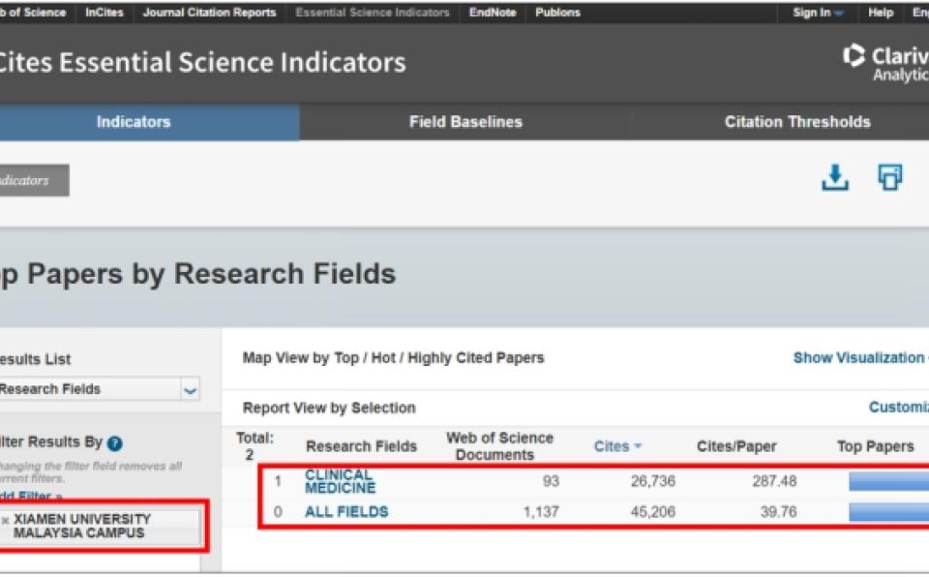Click the Map View by Top / Hot heading

click(x=393, y=357)
